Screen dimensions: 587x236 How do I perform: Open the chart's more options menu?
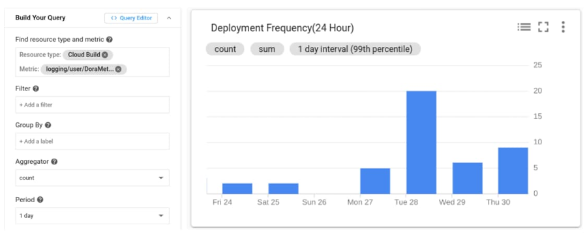point(563,27)
